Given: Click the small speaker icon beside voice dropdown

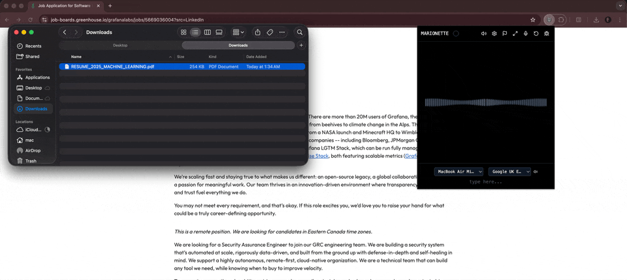Looking at the screenshot, I should point(536,172).
